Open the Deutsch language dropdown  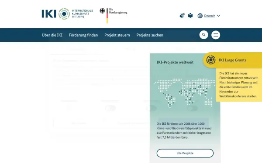click(210, 16)
